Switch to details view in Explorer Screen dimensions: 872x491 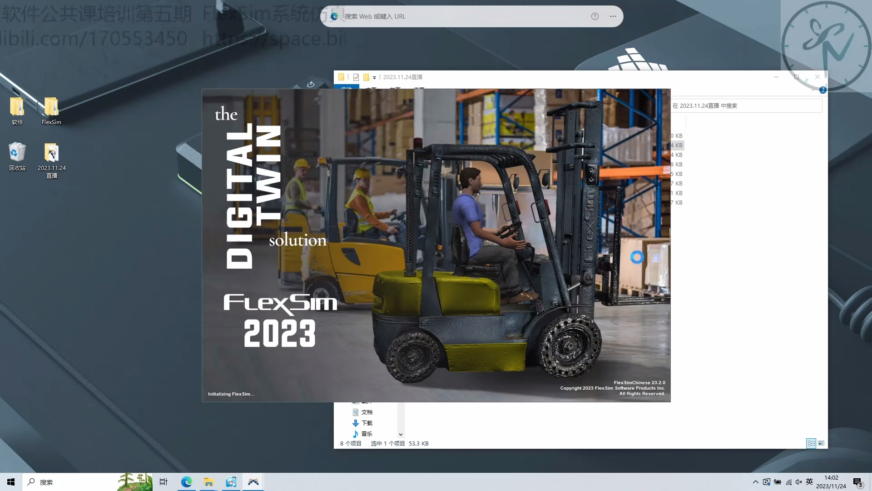pos(811,443)
